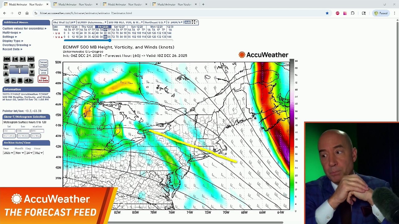Open the 0-240H/6 hour range dropdown

click(x=175, y=22)
